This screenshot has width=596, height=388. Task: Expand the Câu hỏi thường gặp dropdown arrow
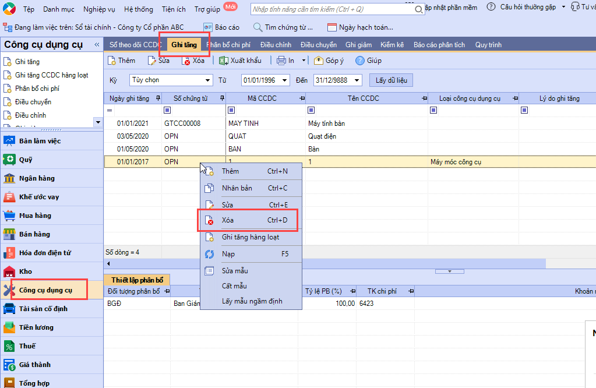(x=564, y=7)
